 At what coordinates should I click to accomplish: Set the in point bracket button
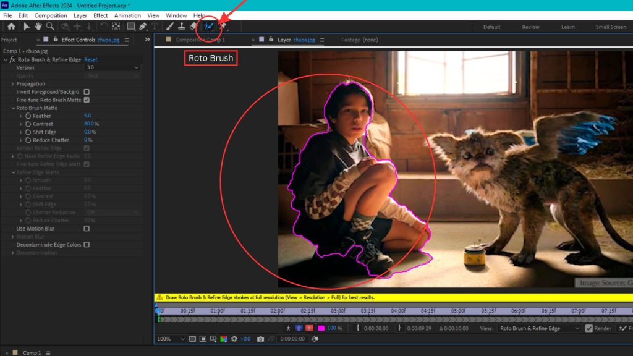(358, 329)
